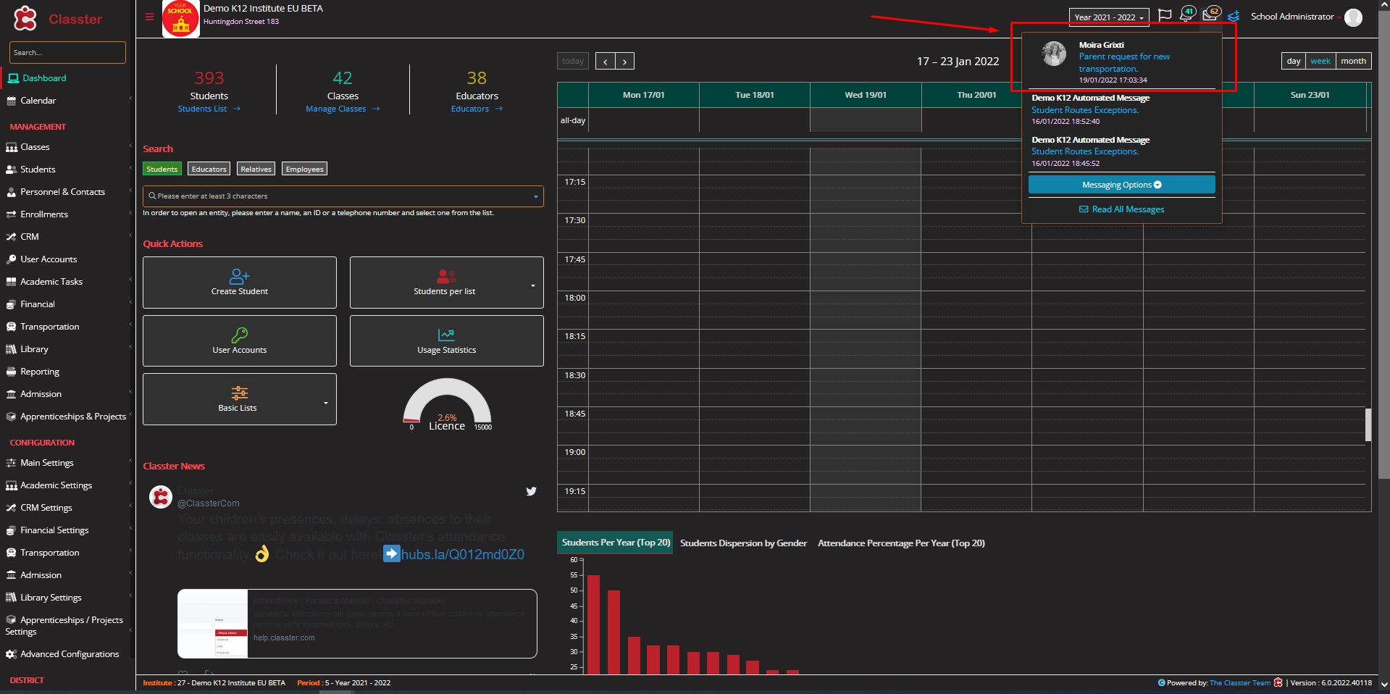1390x694 pixels.
Task: Open Students per list quick action
Action: (447, 283)
